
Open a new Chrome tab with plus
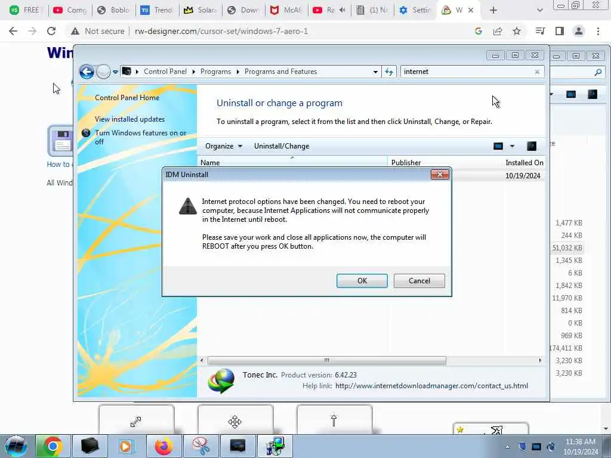point(493,10)
